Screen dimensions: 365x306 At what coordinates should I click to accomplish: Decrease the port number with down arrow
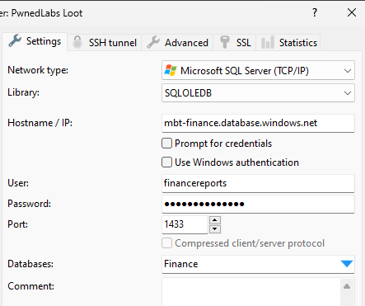click(x=215, y=228)
